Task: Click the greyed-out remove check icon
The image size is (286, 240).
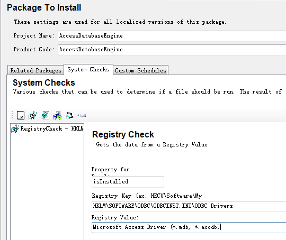Action: (x=82, y=115)
